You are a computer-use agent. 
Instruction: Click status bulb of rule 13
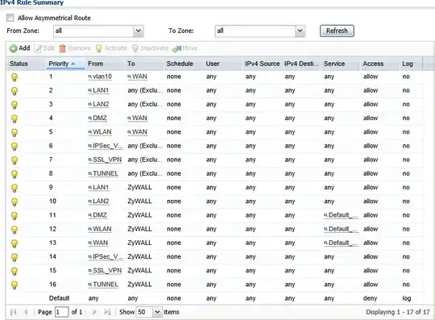[14, 243]
